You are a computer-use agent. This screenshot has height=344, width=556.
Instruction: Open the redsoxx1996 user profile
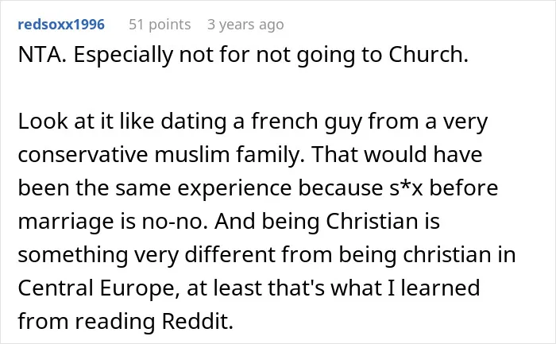coord(61,25)
